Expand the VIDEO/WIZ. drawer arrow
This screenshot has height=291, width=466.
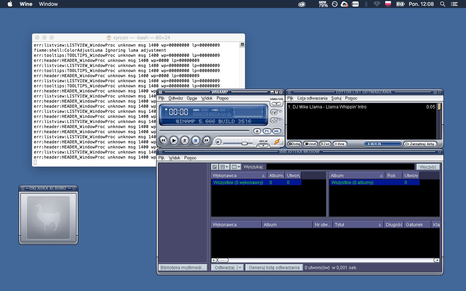[276, 104]
